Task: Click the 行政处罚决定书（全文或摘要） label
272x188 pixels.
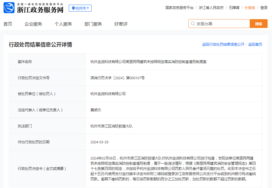Action: click(42, 169)
